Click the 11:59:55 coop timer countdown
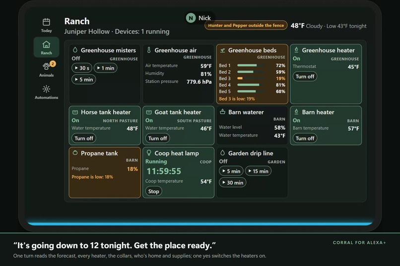 point(164,171)
